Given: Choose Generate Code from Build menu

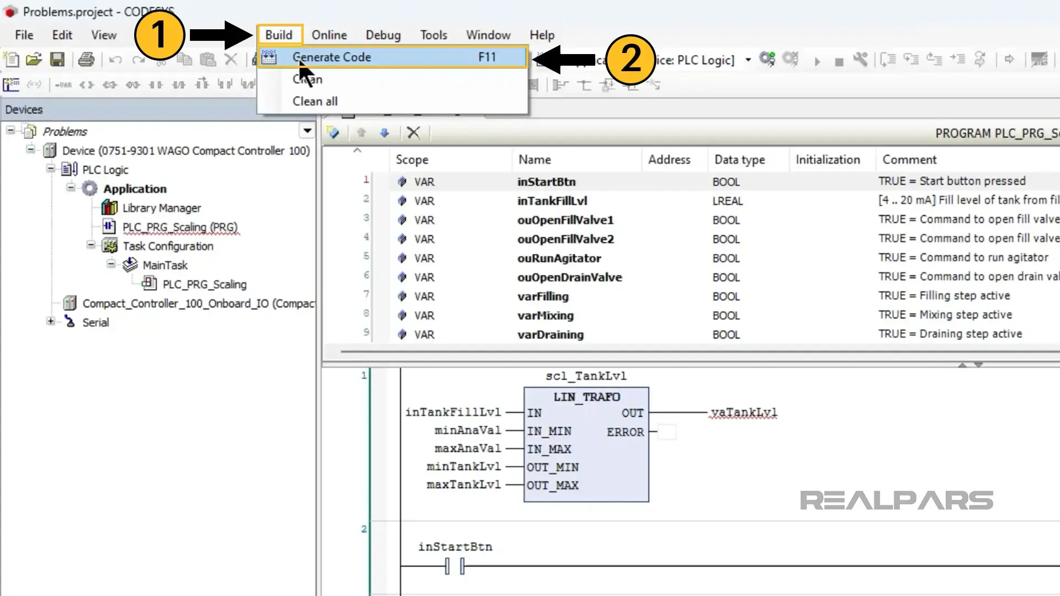Looking at the screenshot, I should click(392, 57).
